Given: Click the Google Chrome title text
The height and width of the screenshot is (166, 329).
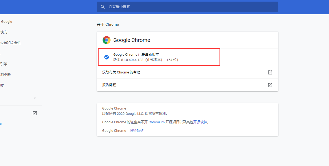Looking at the screenshot, I should pyautogui.click(x=132, y=40).
